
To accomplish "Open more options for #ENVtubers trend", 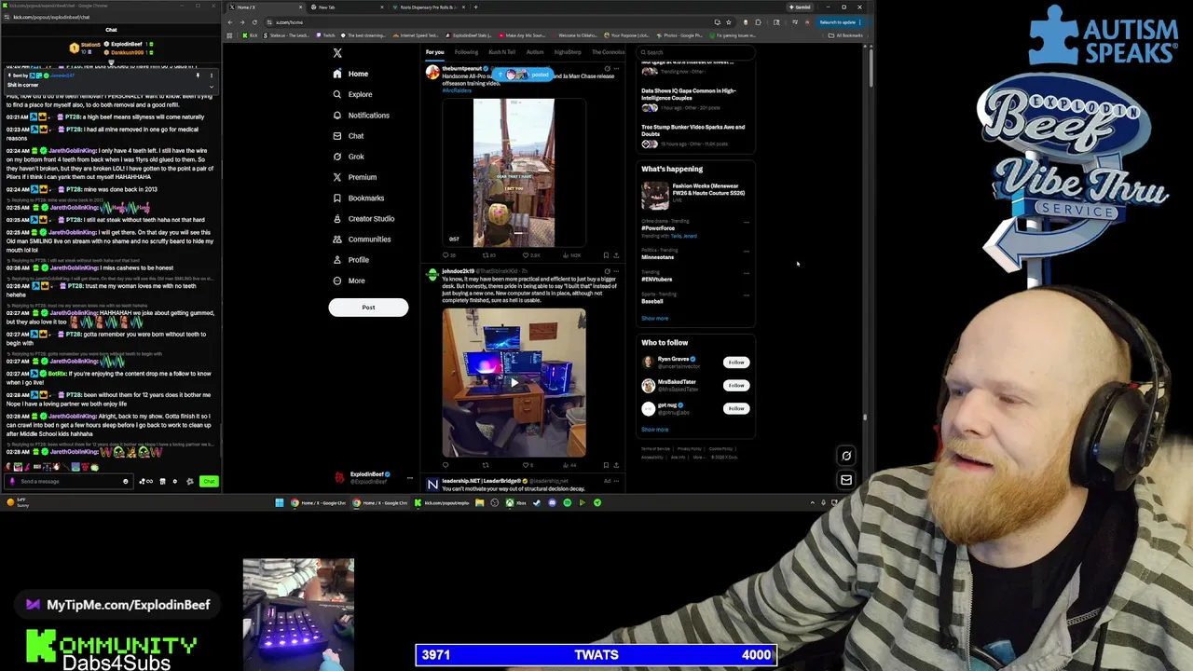I will tap(746, 273).
